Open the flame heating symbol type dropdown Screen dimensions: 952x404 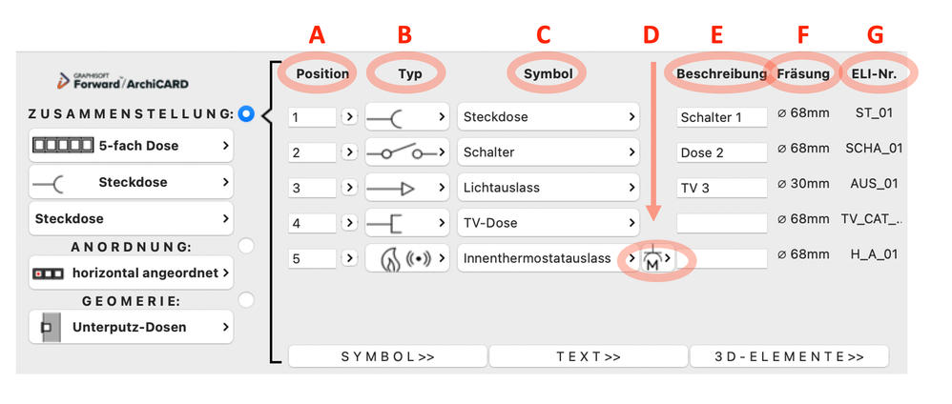[406, 258]
